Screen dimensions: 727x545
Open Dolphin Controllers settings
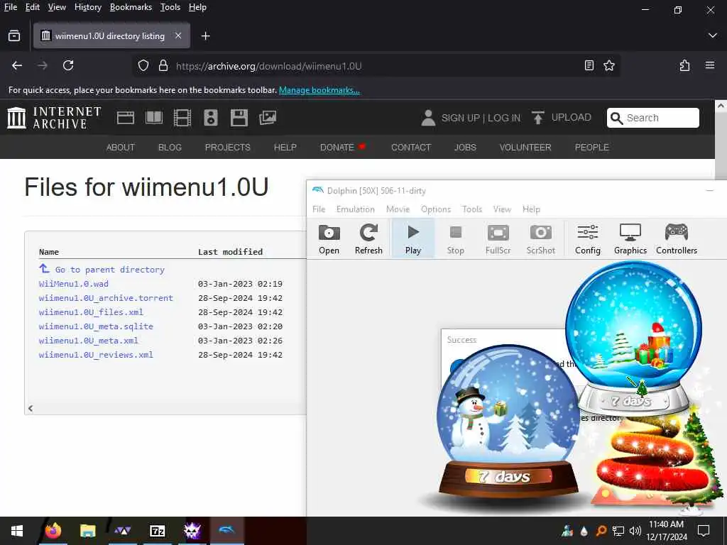click(x=677, y=238)
